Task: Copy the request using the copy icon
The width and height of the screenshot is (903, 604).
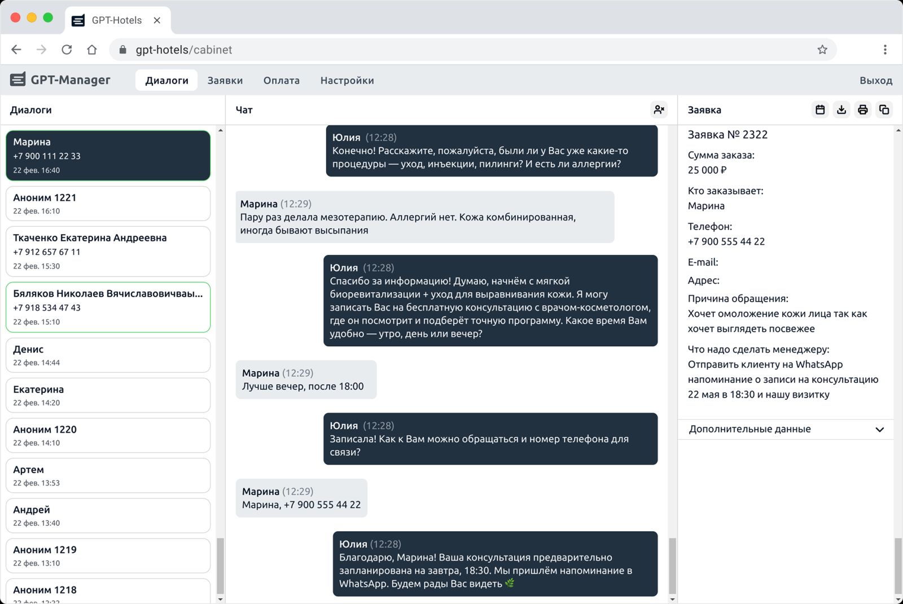Action: [884, 109]
